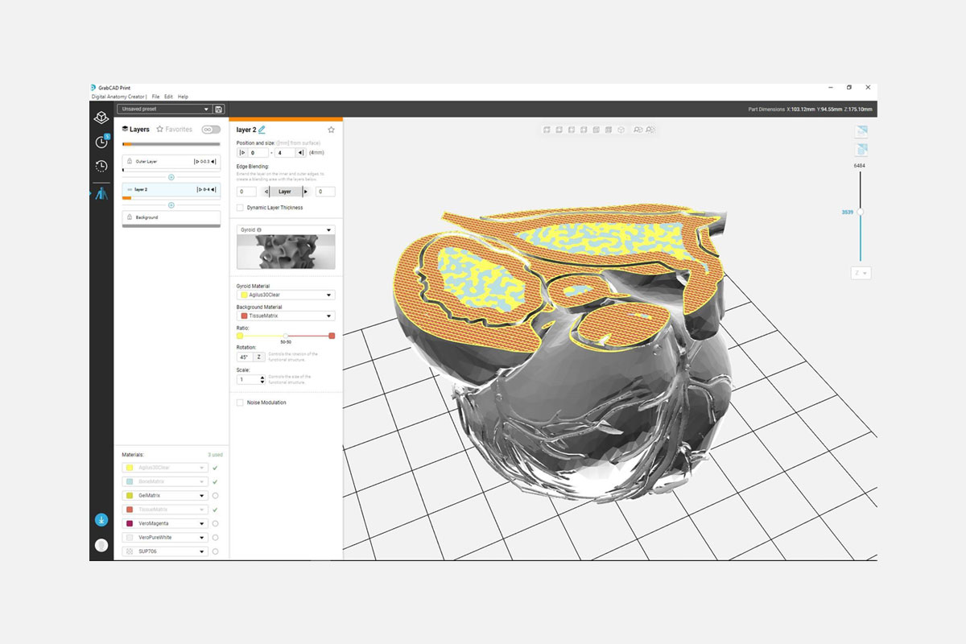Click the blue download button in sidebar

(101, 520)
